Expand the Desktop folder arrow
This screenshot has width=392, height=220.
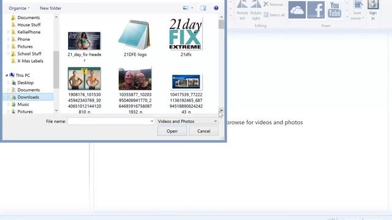click(8, 82)
